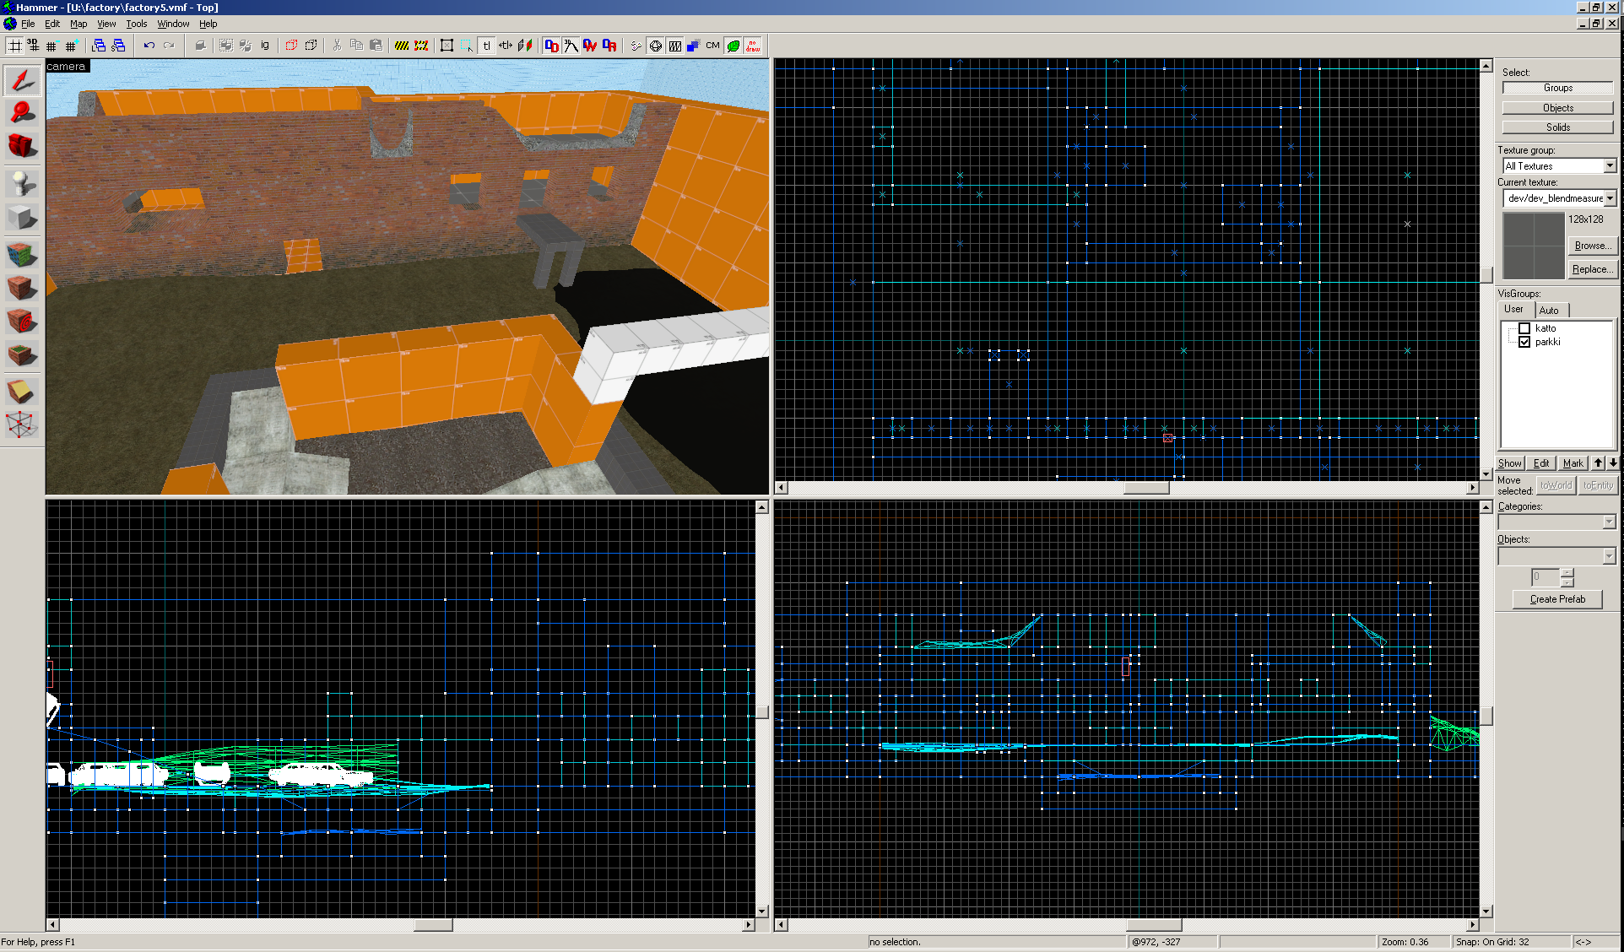Viewport: 1624px width, 952px height.
Task: Switch to the Auto visgroups tab
Action: tap(1549, 310)
